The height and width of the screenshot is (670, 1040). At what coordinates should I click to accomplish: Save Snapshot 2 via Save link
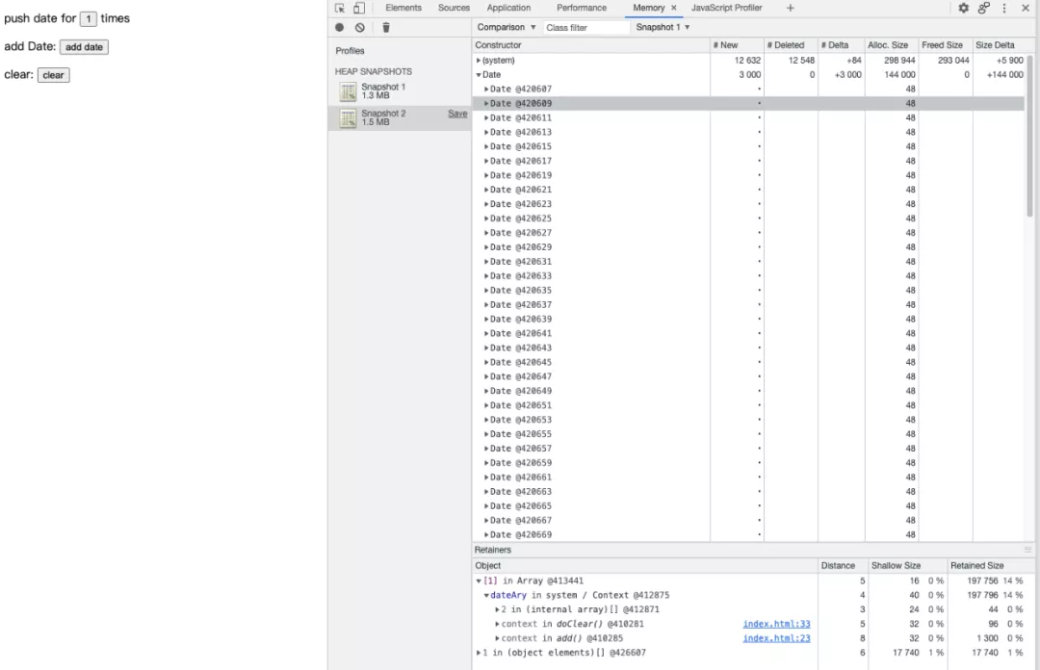click(x=457, y=114)
